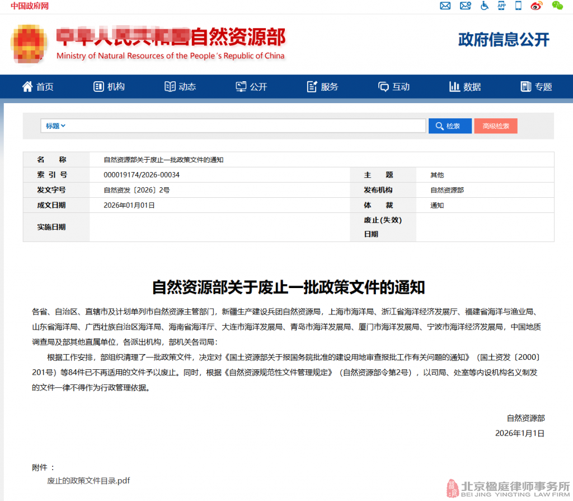Click the 实施日期 label cell

coord(57,227)
